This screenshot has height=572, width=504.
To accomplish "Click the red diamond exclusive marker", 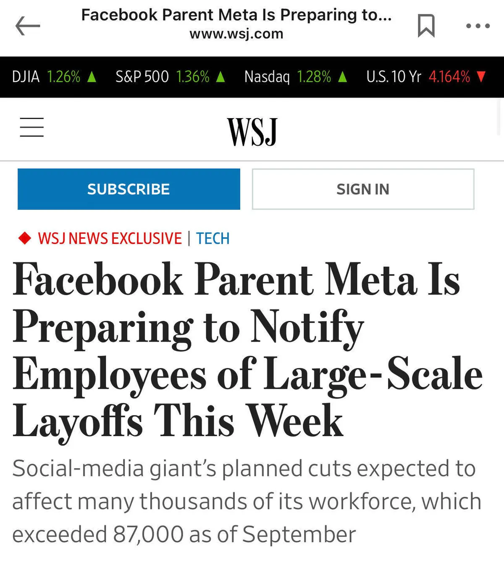I will click(x=25, y=238).
